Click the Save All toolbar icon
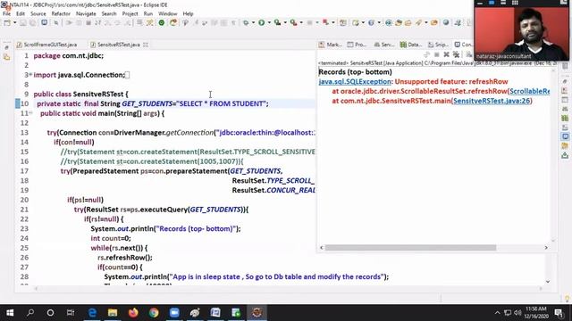 32,22
